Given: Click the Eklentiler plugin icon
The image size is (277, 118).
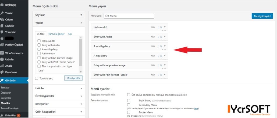Looking at the screenshot, I should point(2,116).
